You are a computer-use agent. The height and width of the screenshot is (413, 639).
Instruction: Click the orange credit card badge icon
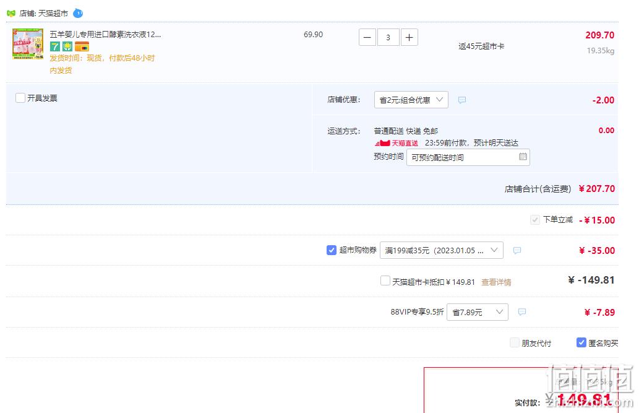[x=82, y=46]
